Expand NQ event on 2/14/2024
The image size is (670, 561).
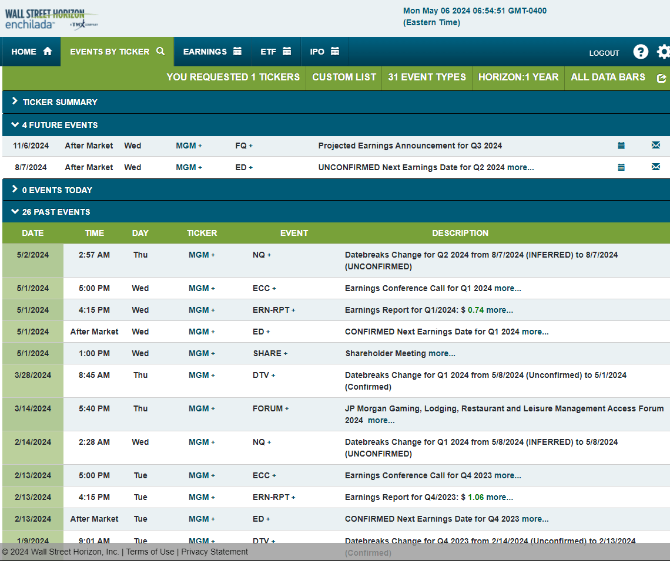click(262, 442)
